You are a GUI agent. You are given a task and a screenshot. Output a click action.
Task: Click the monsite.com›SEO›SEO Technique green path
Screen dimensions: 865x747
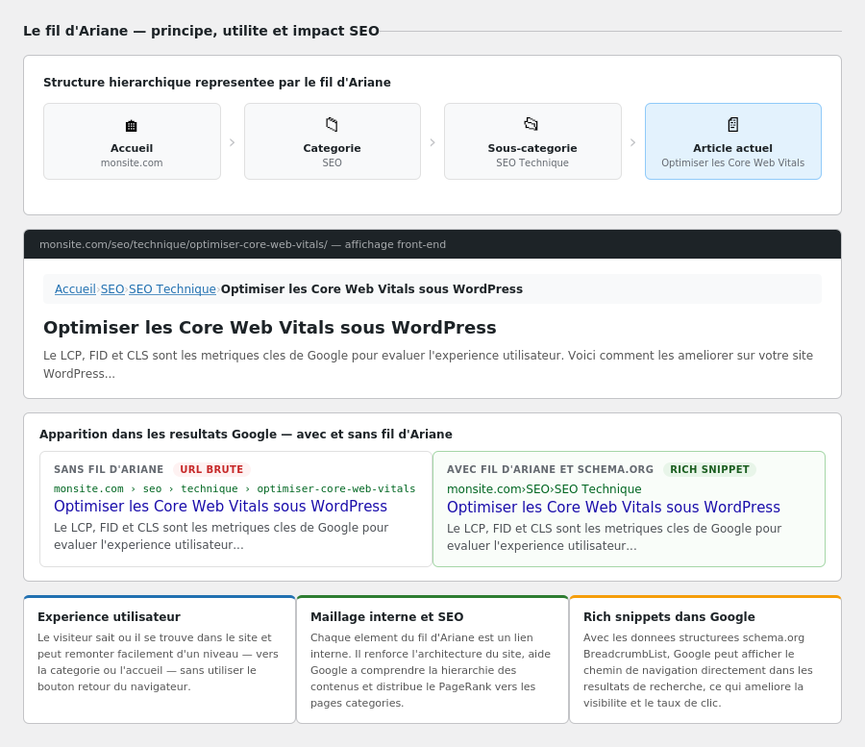pyautogui.click(x=544, y=488)
